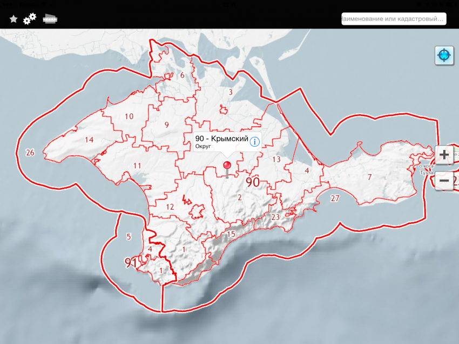
Task: Open favorites with the star icon
Action: [x=13, y=19]
